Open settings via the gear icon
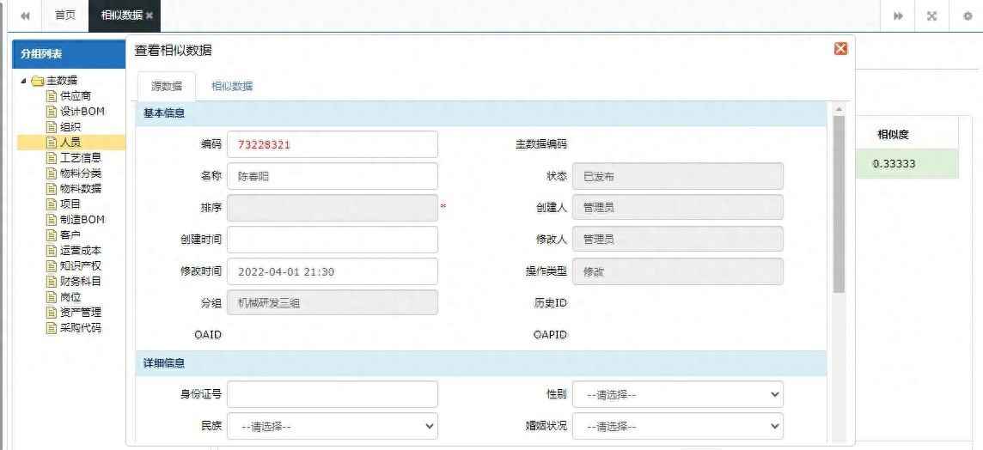 (968, 16)
